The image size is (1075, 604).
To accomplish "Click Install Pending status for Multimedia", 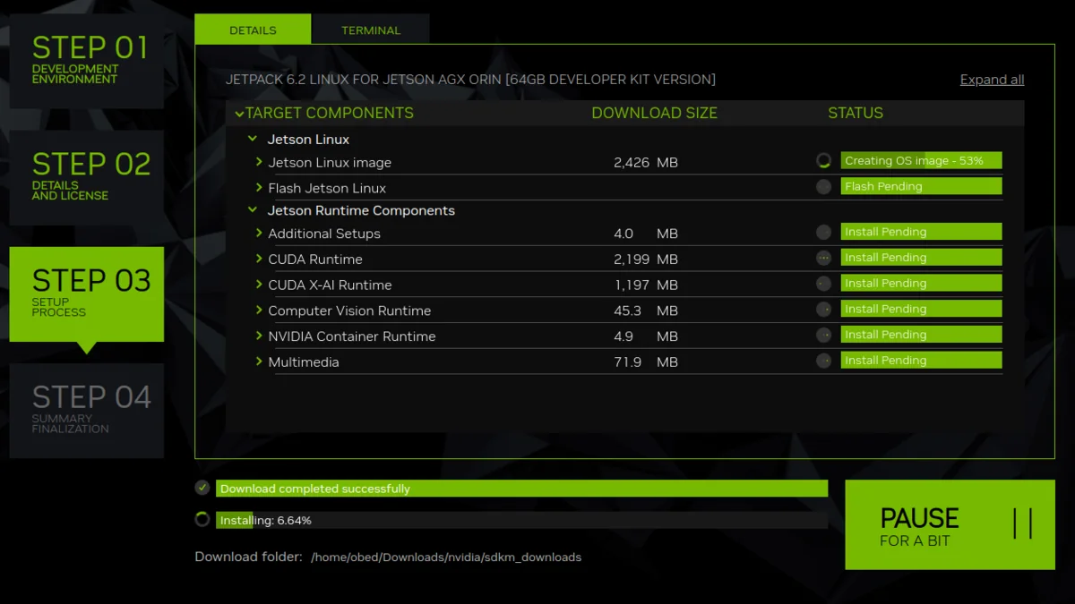I will [921, 361].
